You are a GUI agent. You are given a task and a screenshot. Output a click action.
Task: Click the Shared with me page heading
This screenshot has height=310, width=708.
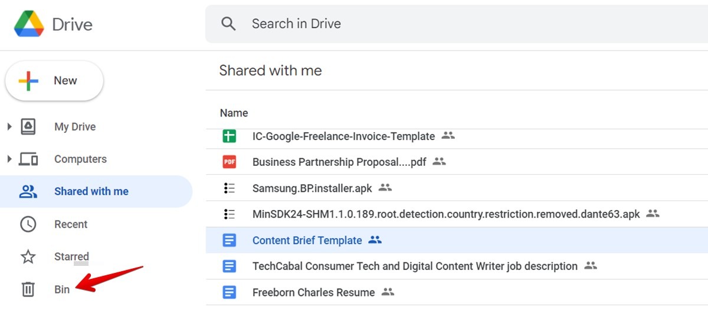coord(270,71)
